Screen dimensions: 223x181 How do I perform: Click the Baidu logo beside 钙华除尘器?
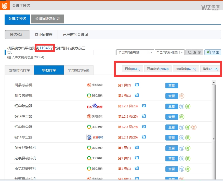[x=94, y=106]
